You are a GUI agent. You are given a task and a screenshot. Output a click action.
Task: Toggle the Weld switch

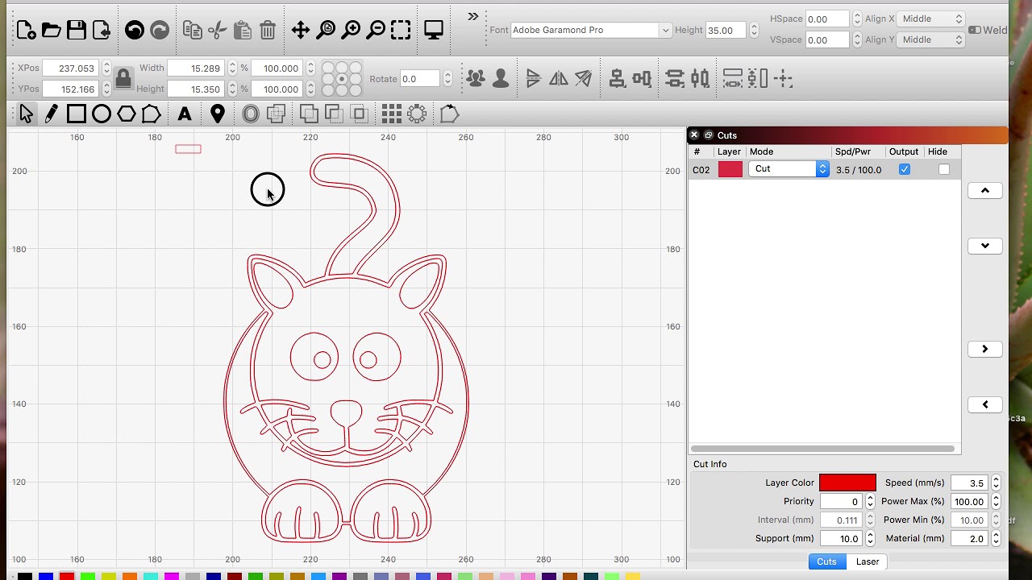coord(975,30)
